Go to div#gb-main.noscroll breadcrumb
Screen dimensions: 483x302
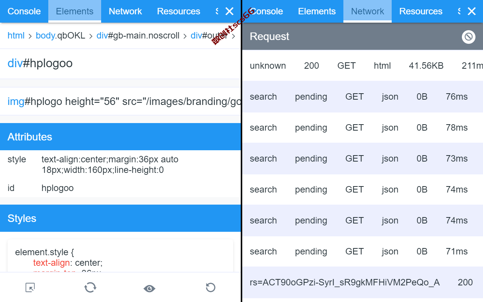click(x=138, y=35)
